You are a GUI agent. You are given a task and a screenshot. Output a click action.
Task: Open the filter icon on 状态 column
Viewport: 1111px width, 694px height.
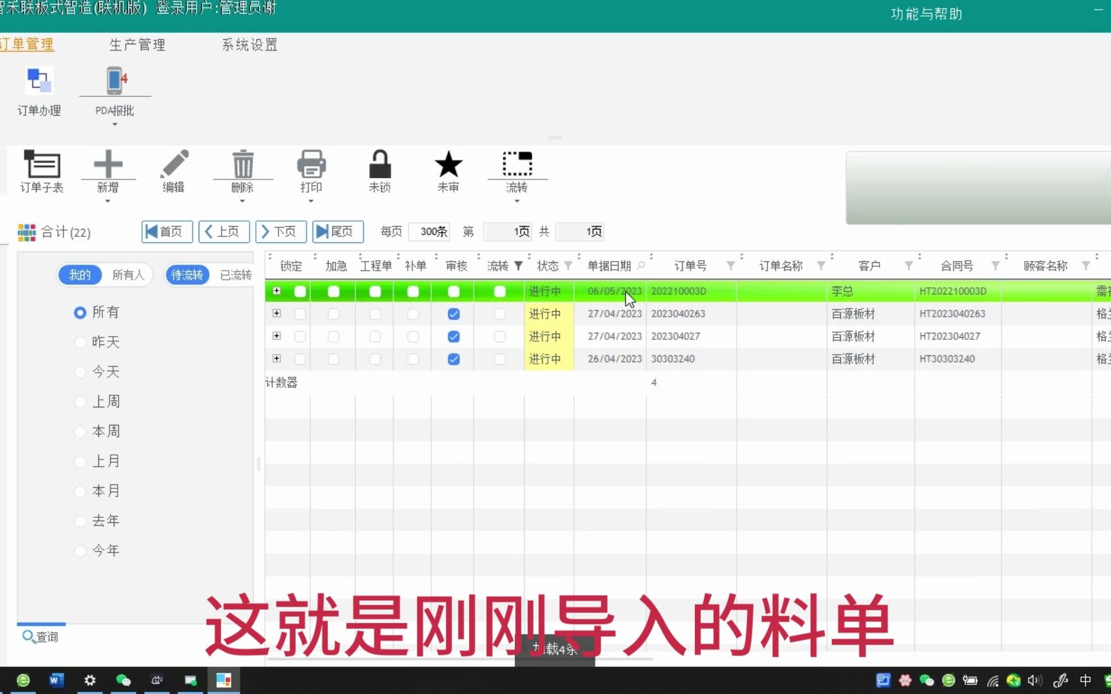tap(568, 266)
